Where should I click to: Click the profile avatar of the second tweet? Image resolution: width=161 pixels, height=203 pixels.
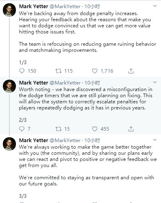[x=9, y=86]
